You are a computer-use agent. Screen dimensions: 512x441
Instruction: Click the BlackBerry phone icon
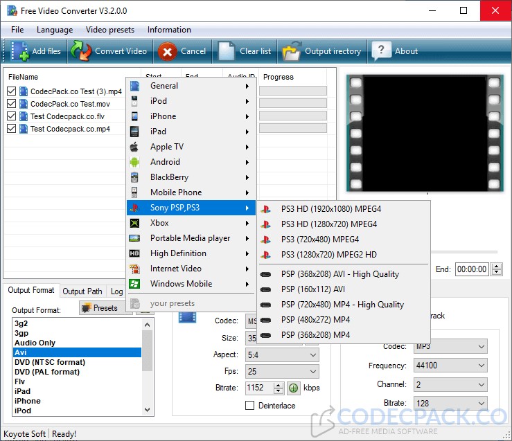(134, 177)
